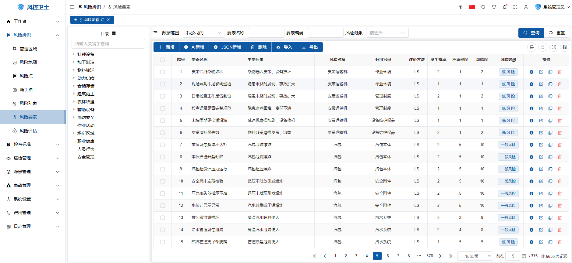The height and width of the screenshot is (263, 572).
Task: Toggle the catalog grid icon beside 目录
Action: pyautogui.click(x=114, y=33)
